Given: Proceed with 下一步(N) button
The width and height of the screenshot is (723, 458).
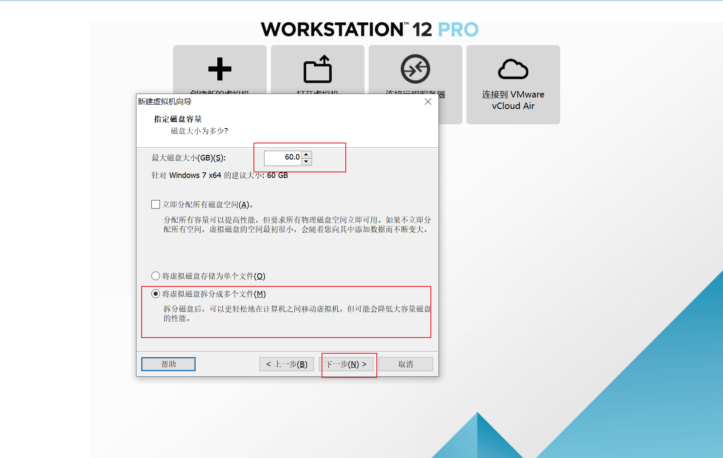Looking at the screenshot, I should click(x=346, y=364).
